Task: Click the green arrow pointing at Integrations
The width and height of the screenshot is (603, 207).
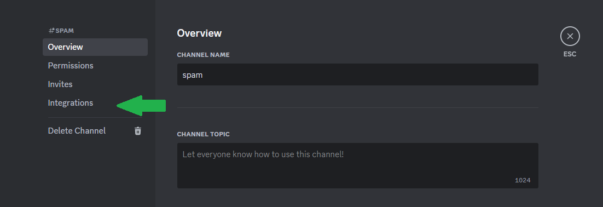Action: [141, 106]
